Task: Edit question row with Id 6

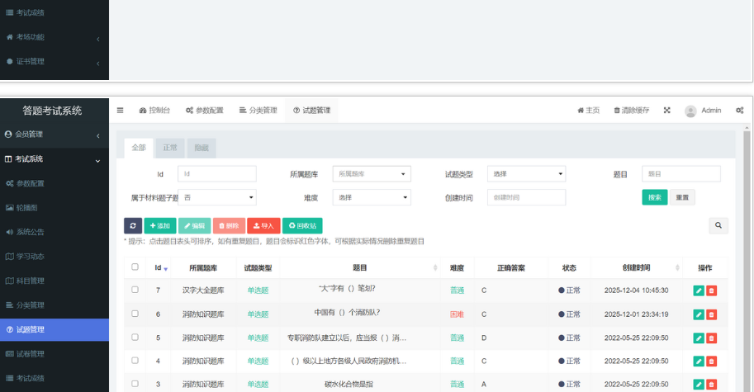Action: tap(699, 314)
